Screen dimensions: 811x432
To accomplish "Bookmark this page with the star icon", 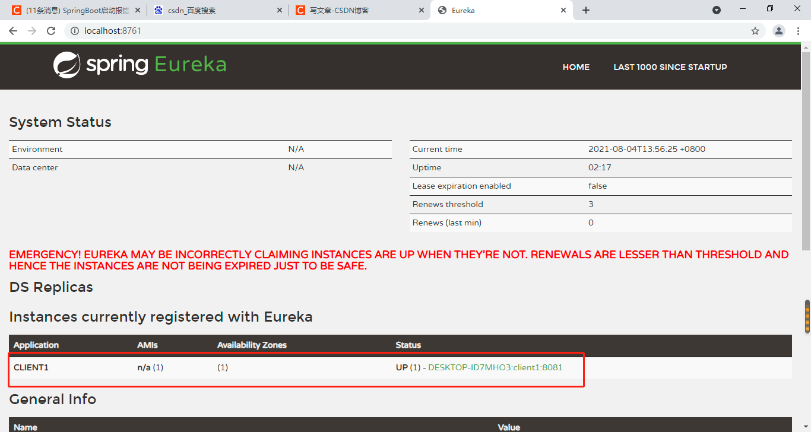I will 755,31.
